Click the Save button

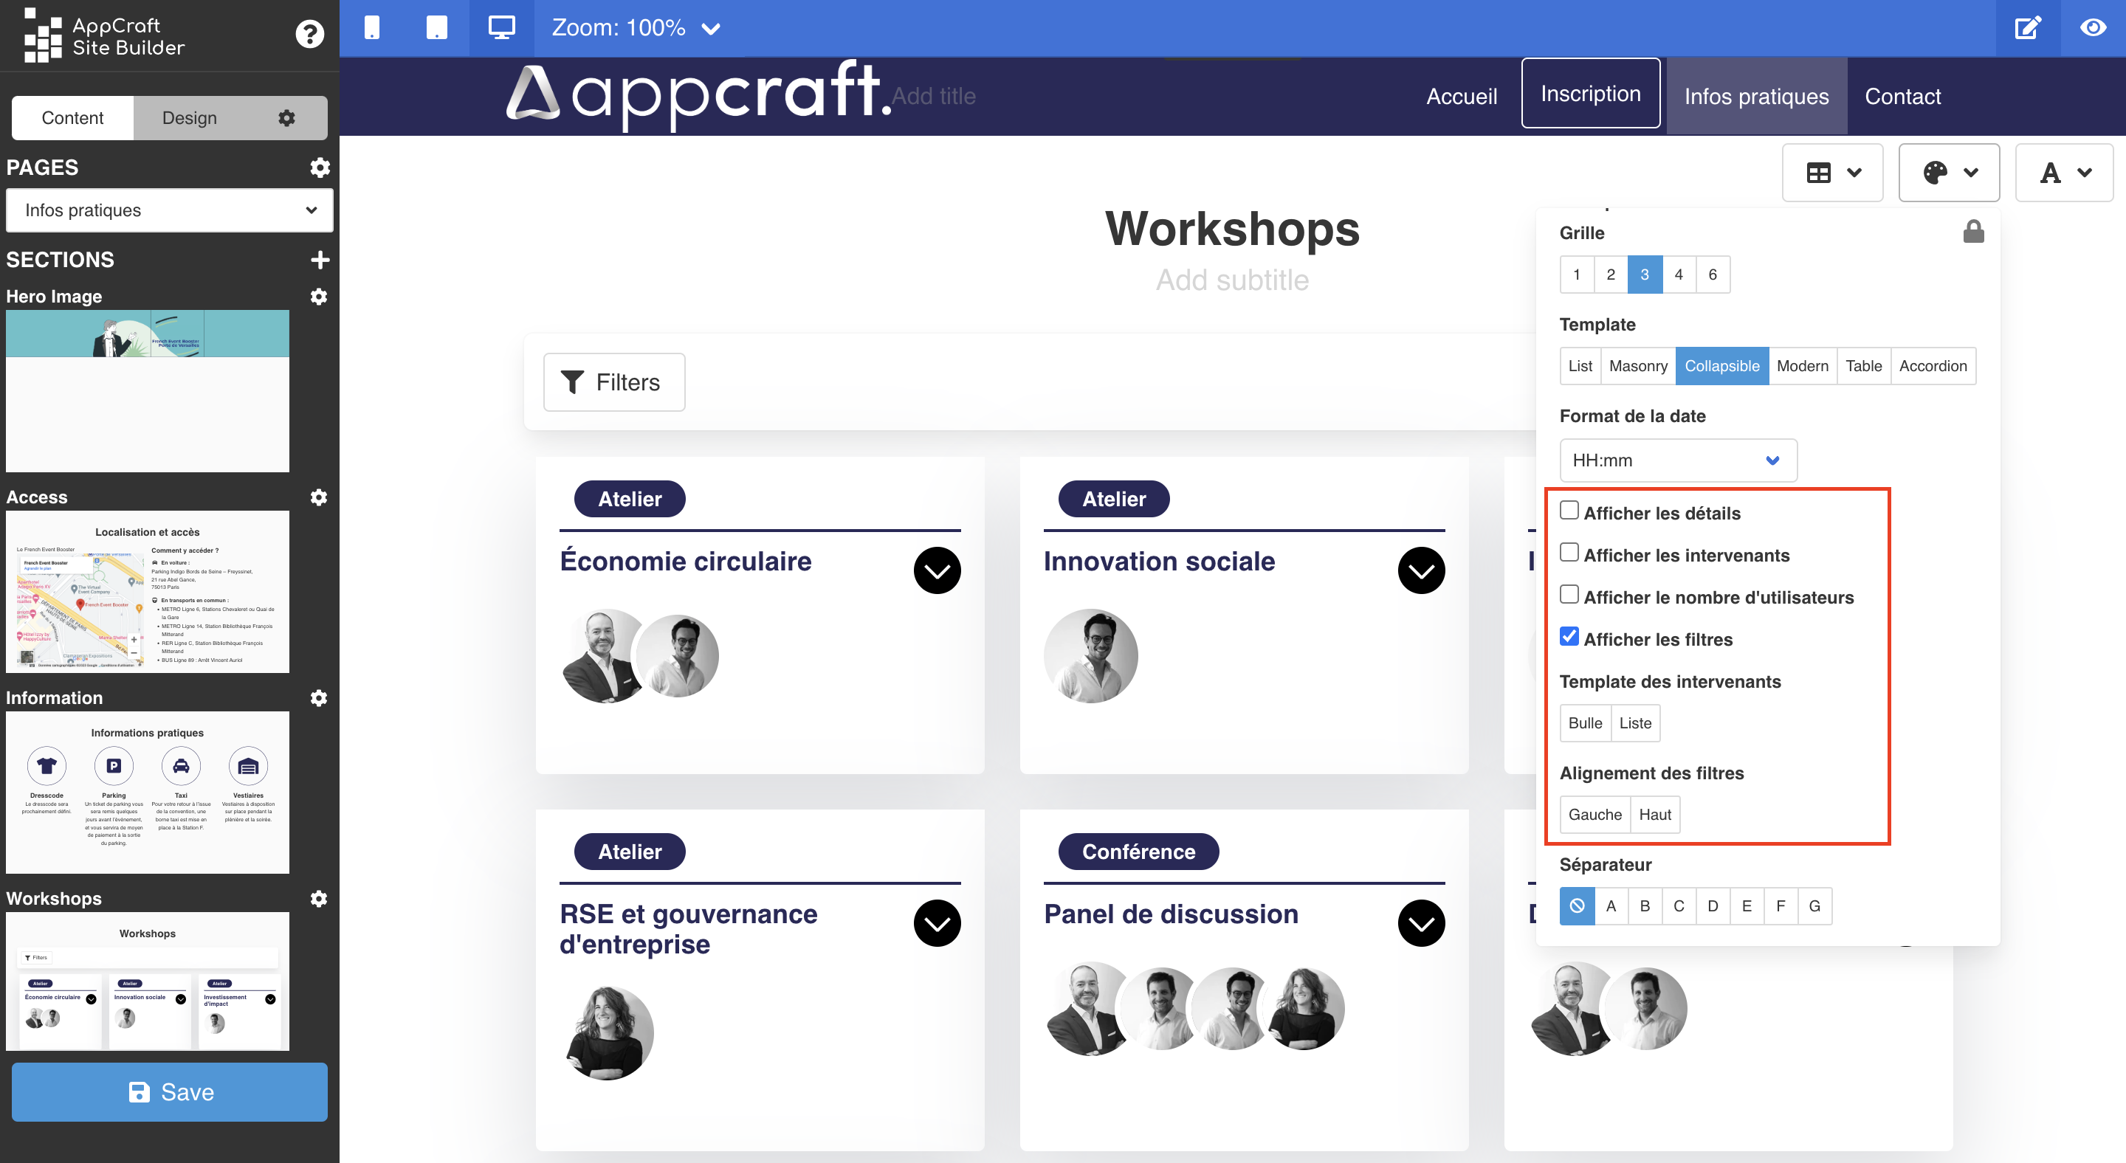point(171,1094)
